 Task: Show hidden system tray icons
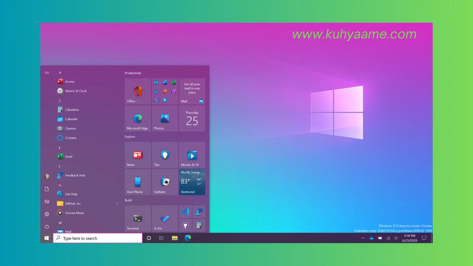(x=363, y=238)
